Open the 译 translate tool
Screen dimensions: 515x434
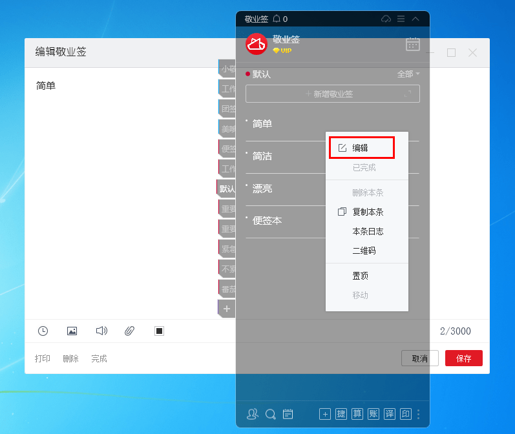[x=390, y=414]
